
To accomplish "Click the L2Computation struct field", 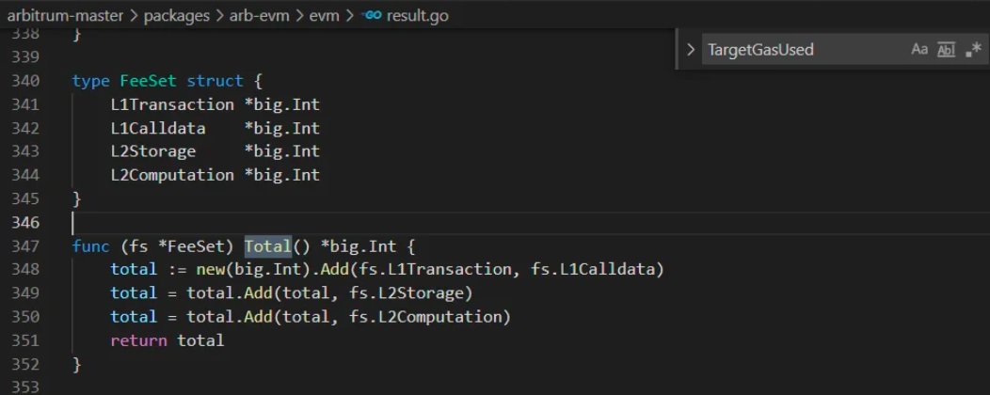I will pyautogui.click(x=172, y=175).
